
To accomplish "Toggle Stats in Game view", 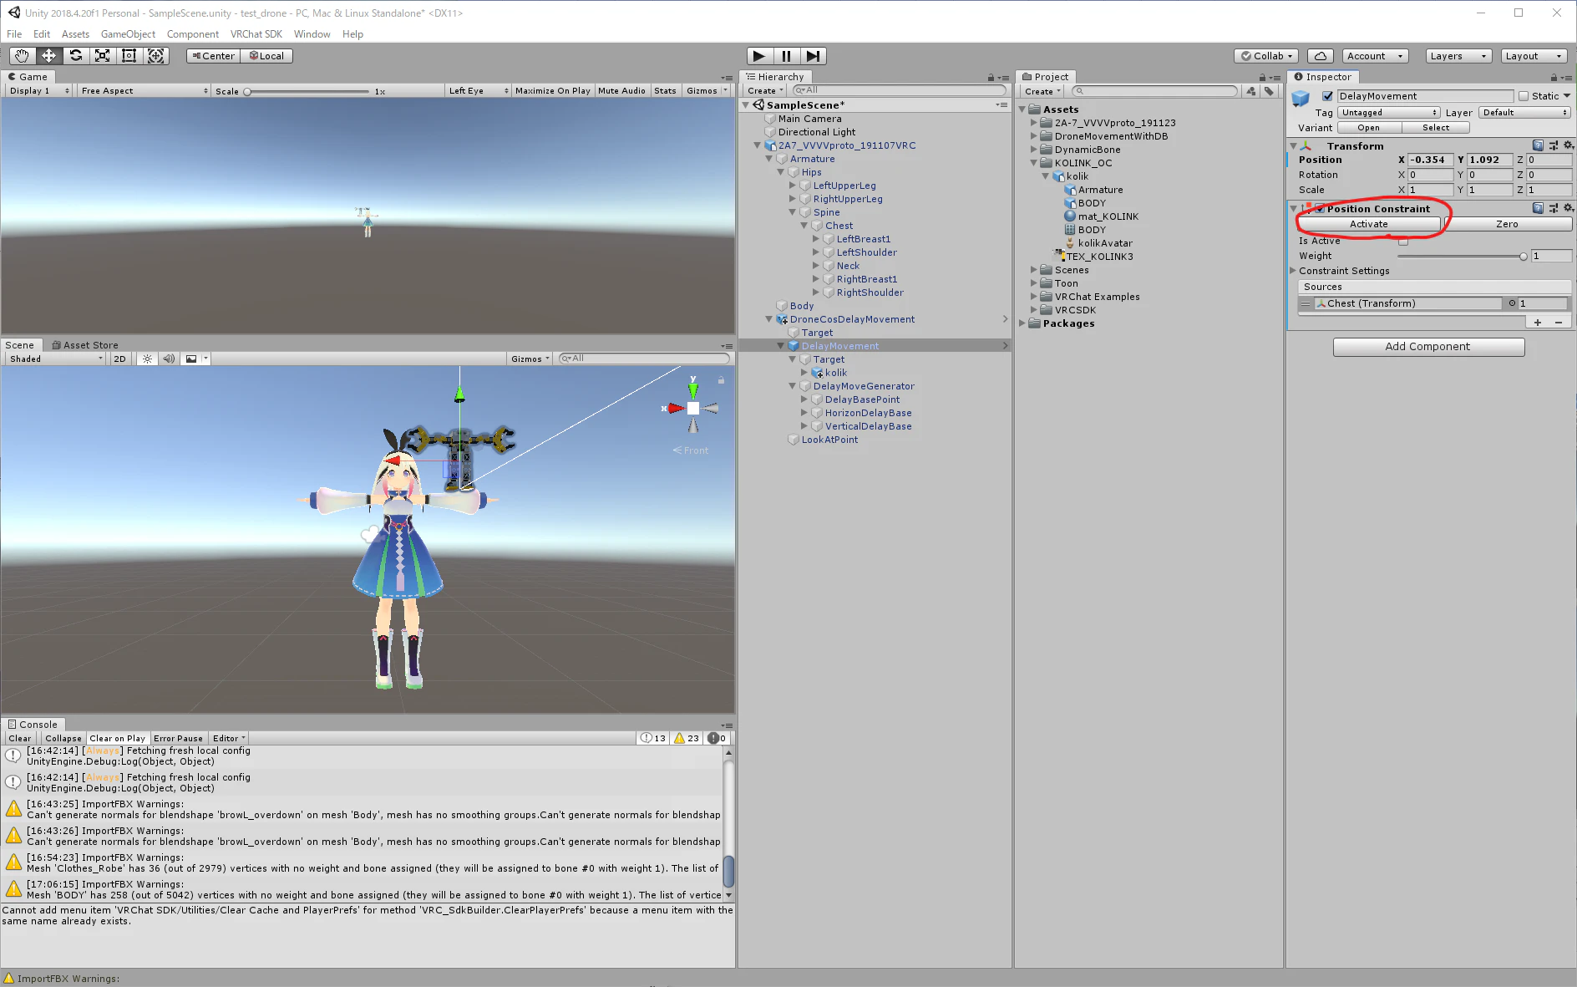I will click(665, 90).
